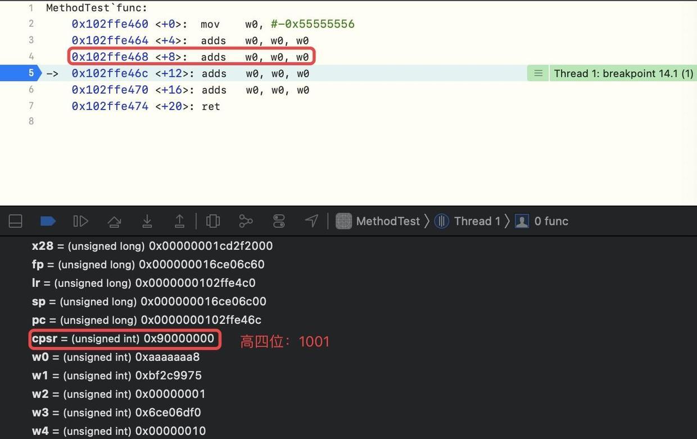Select w4 register value 0x00000010
The width and height of the screenshot is (697, 439).
pyautogui.click(x=170, y=431)
